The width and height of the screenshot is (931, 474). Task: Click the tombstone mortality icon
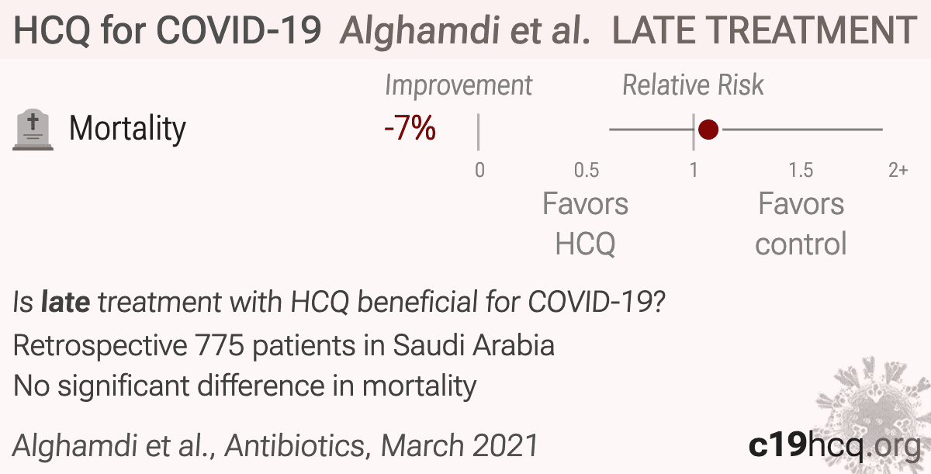pos(33,129)
